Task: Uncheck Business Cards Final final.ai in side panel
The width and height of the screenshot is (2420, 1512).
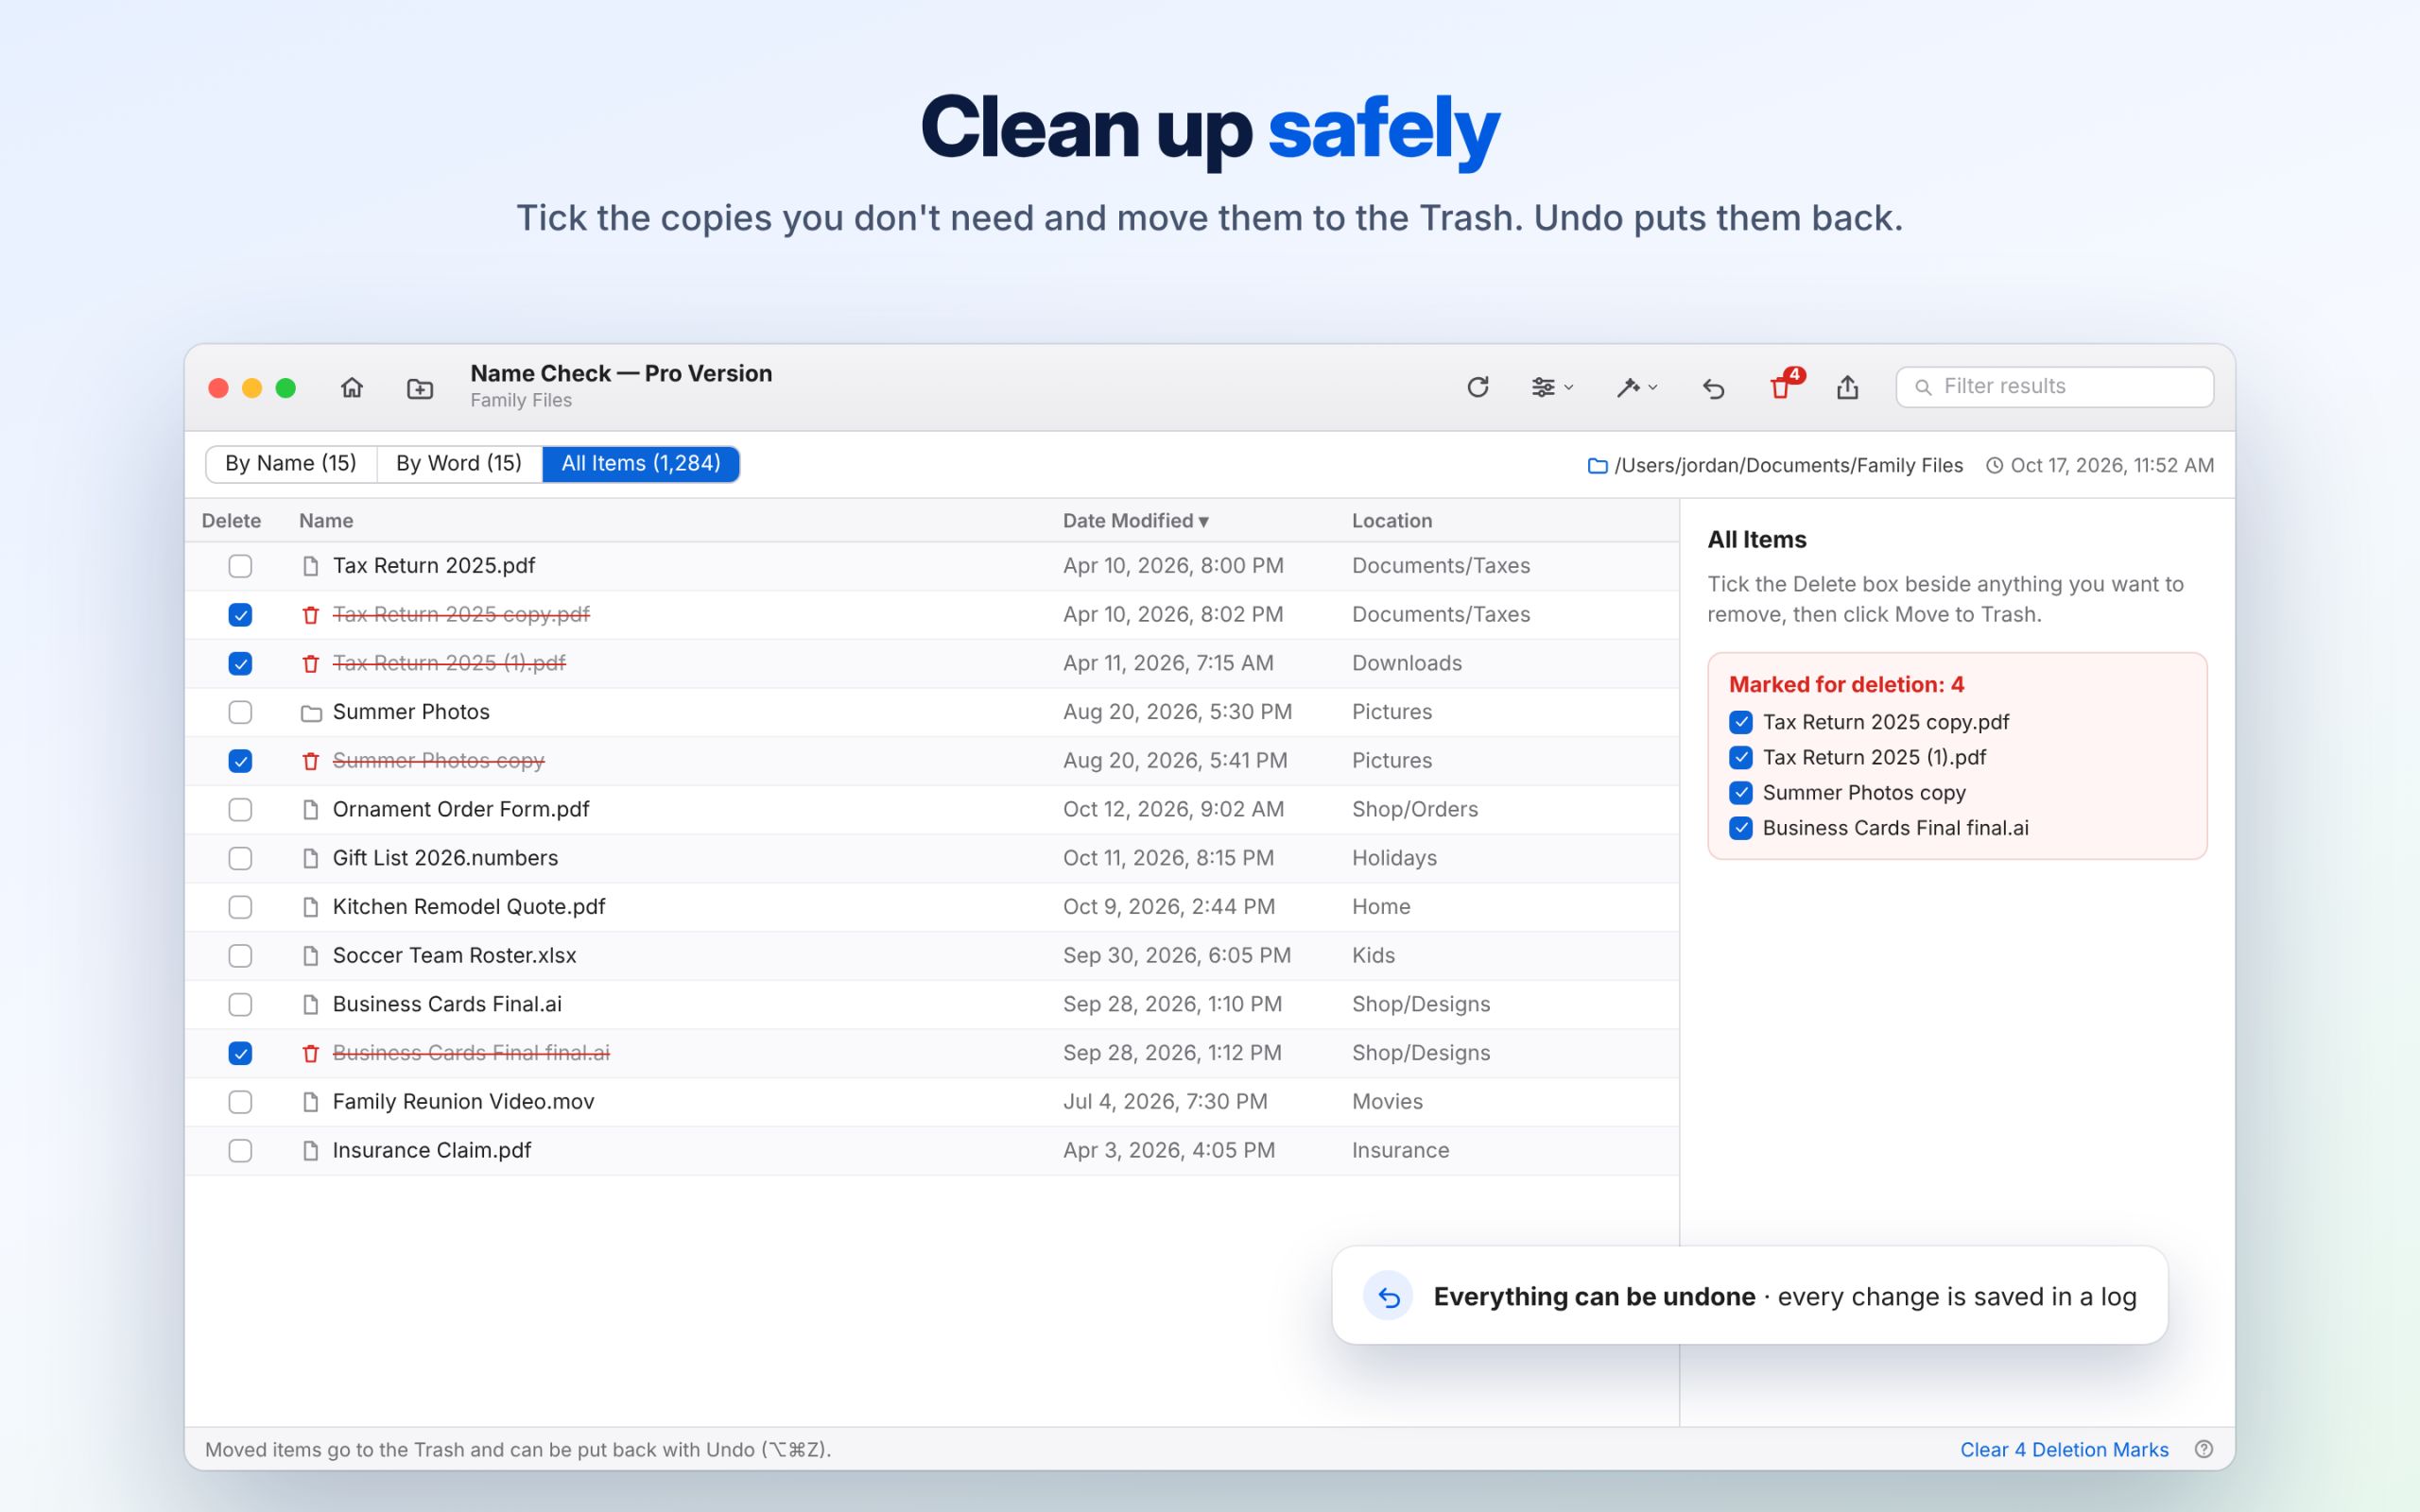Action: pyautogui.click(x=1741, y=828)
